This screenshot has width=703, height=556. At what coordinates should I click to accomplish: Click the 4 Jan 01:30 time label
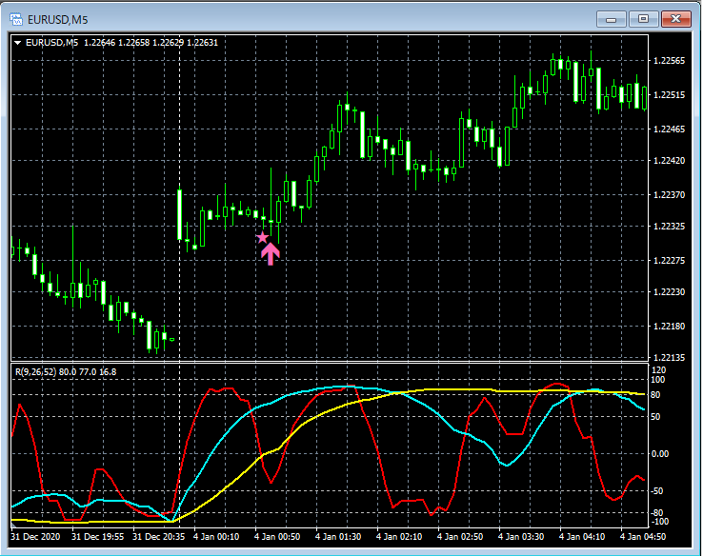[338, 537]
